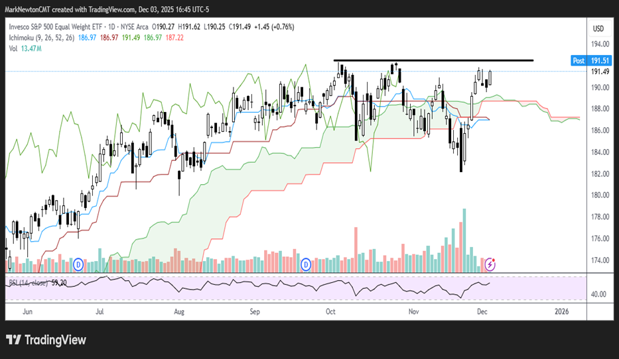The height and width of the screenshot is (359, 619).
Task: Click the TradingView wordmark text
Action: click(x=56, y=340)
